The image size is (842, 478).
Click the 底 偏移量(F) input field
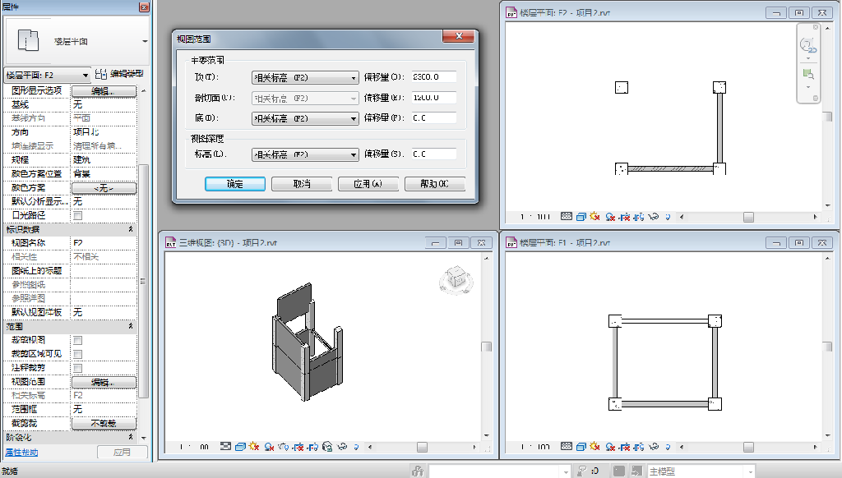[434, 117]
